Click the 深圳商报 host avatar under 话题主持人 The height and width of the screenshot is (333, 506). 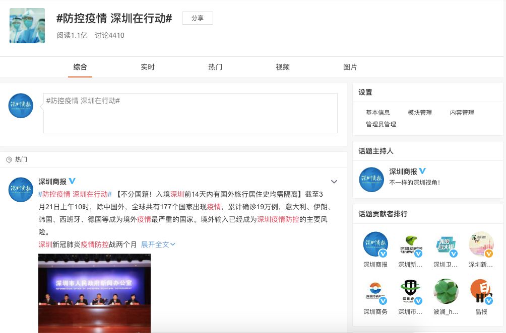[371, 180]
